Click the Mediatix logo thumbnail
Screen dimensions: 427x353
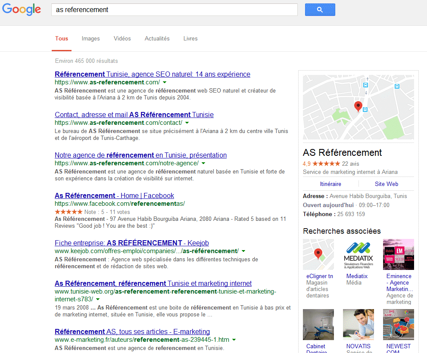(358, 254)
